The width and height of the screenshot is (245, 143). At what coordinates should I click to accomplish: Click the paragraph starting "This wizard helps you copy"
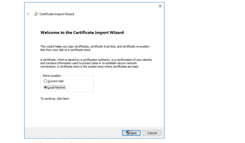(95, 48)
